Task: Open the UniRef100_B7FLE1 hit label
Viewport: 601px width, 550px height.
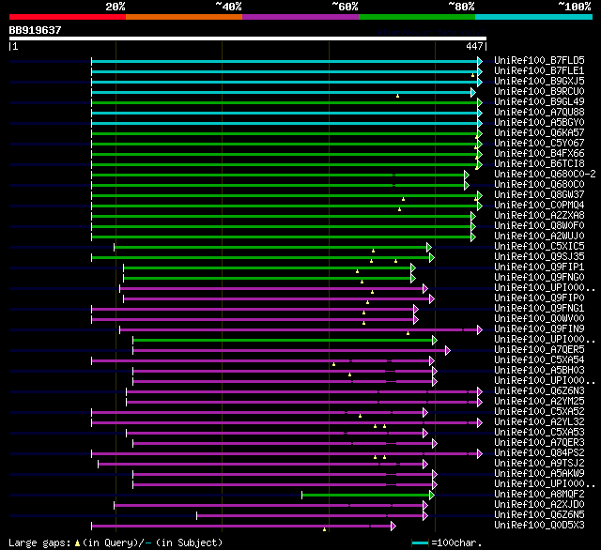Action: coord(539,70)
